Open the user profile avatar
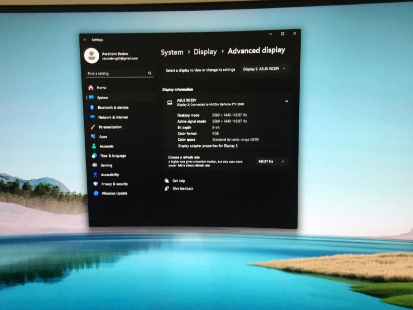Screen dimensions: 413x310 pyautogui.click(x=91, y=55)
